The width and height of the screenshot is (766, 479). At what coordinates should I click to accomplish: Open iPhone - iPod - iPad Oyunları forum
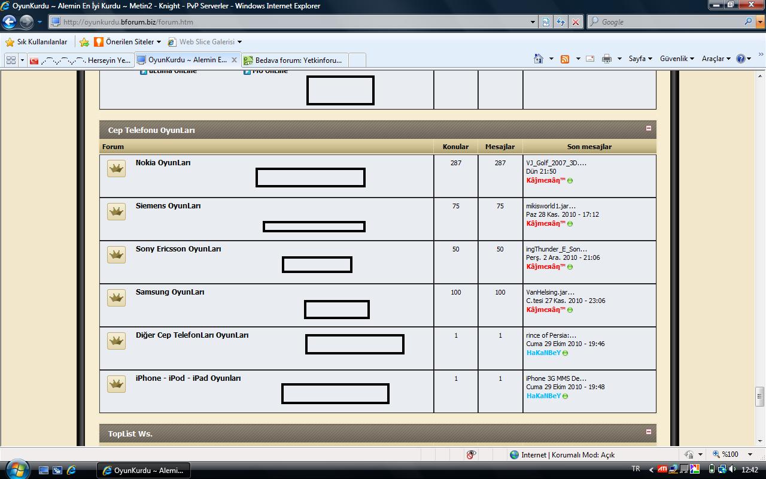[x=188, y=378]
